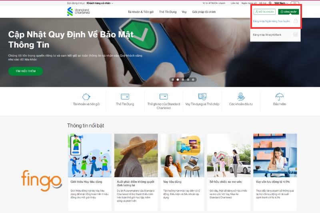This screenshot has width=320, height=213.
Task: Select the first banner carousel dot
Action: [x=173, y=80]
